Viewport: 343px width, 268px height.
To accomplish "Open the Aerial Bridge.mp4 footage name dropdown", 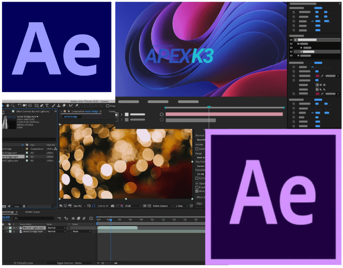I will coord(37,116).
